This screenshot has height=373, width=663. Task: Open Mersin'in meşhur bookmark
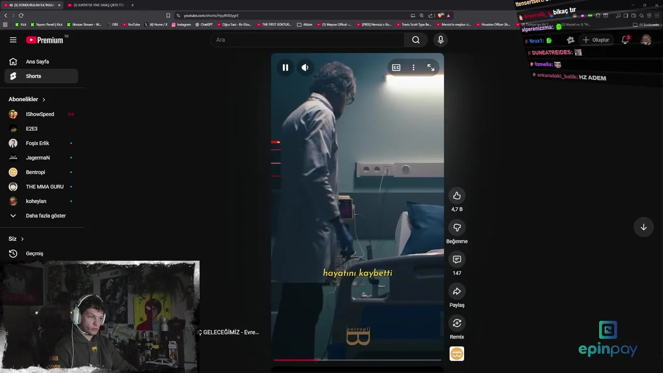pyautogui.click(x=453, y=24)
